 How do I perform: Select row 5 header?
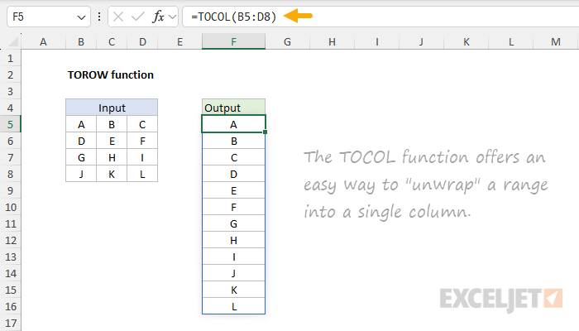click(x=10, y=124)
